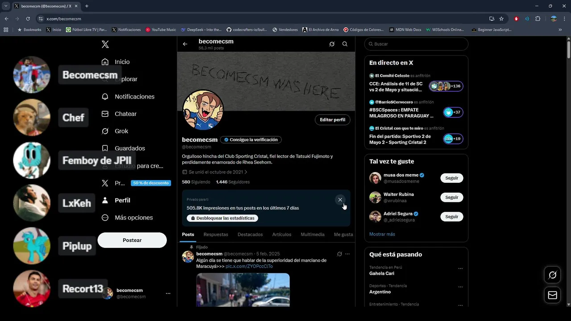Open account menu dots next to becomecsm
Image resolution: width=571 pixels, height=321 pixels.
tap(168, 293)
